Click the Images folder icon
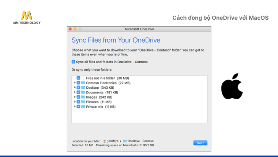Viewport: 278px width, 157px height. [83, 97]
